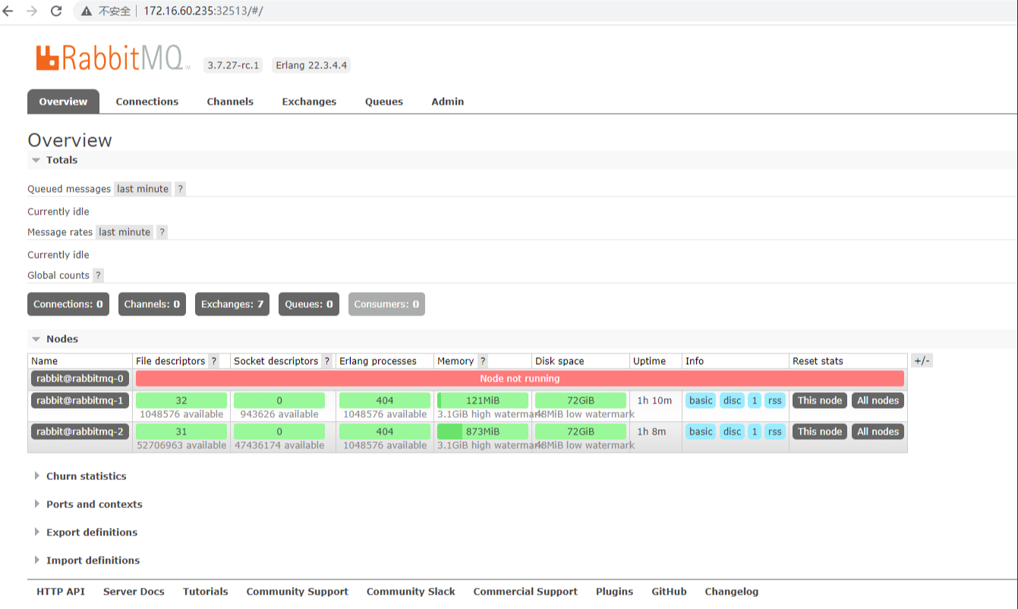
Task: Open the rabbit@rabbitmq-2 node link
Action: click(80, 432)
